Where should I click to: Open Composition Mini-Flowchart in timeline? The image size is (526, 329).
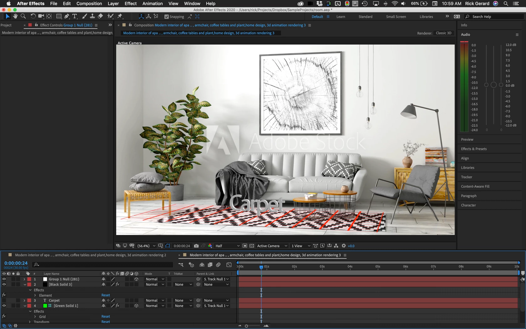click(x=181, y=265)
